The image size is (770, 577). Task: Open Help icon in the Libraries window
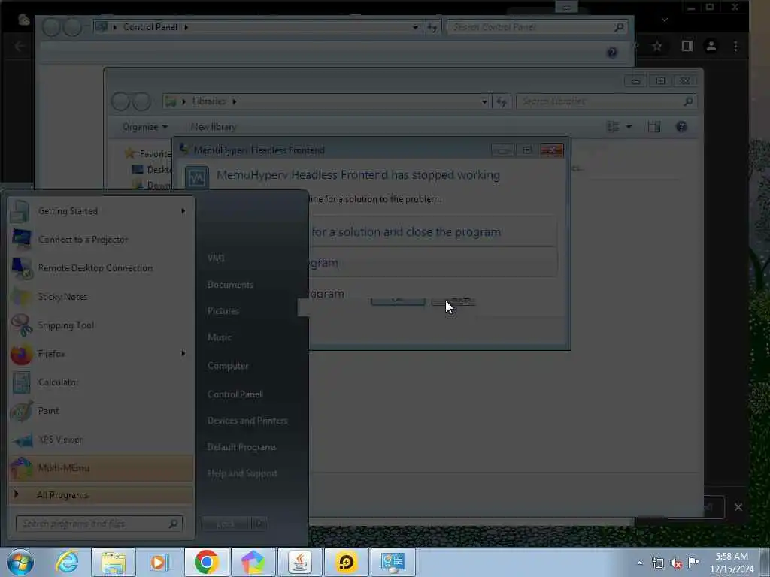681,127
